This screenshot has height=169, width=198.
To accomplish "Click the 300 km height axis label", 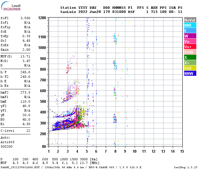I will point(43,123).
